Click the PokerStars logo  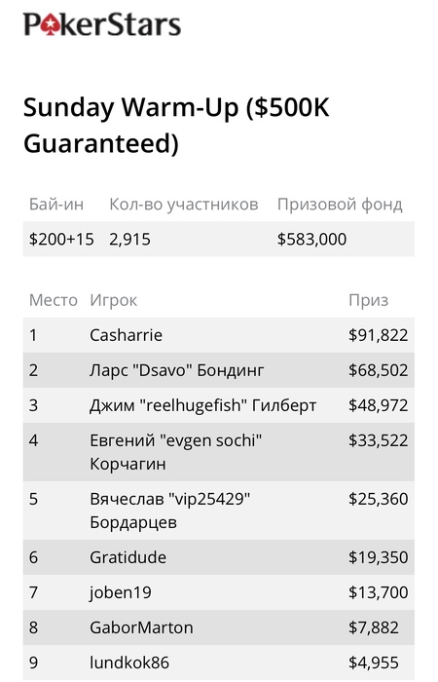point(102,24)
